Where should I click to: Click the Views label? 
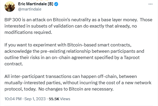(x=65, y=99)
